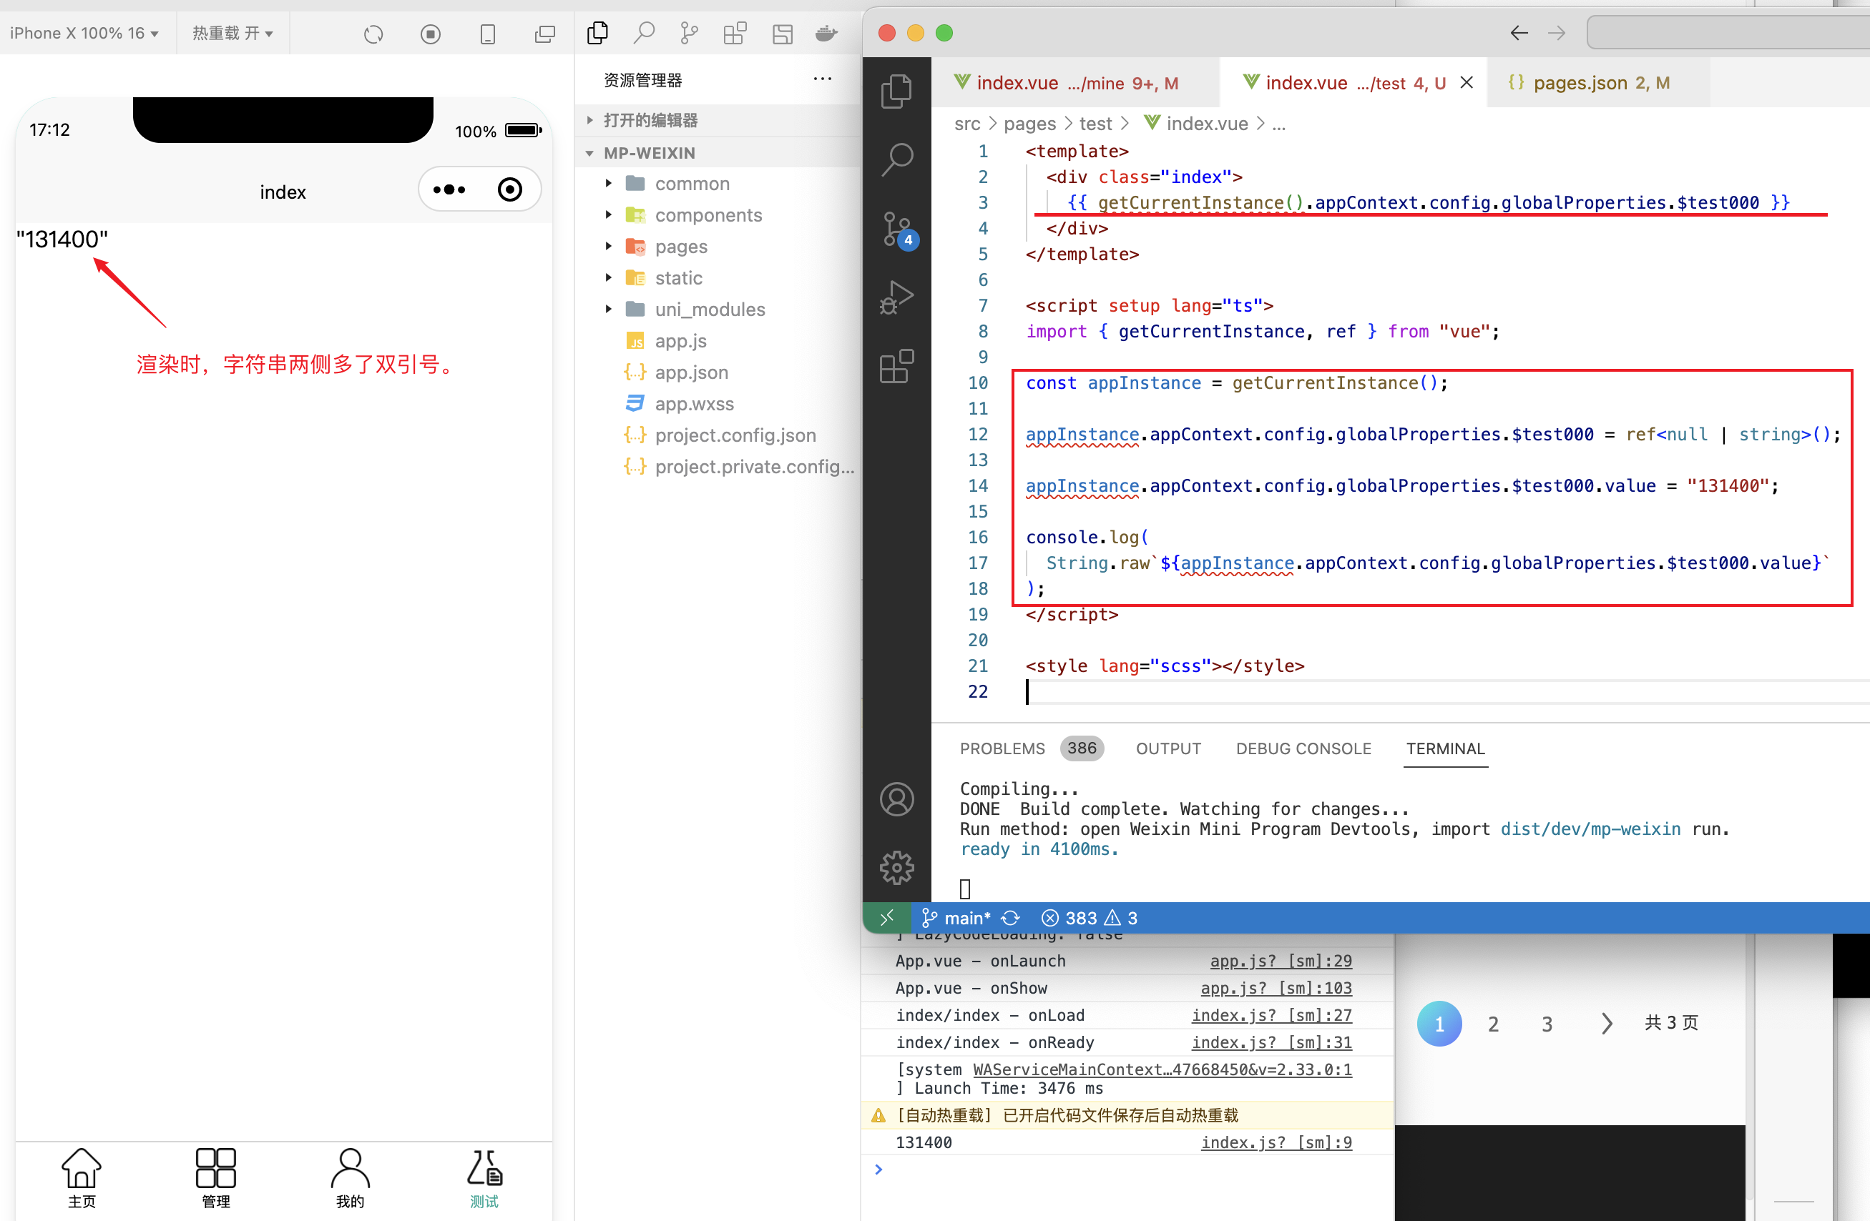The image size is (1870, 1221).
Task: Switch to the PROBLEMS panel tab
Action: pos(1002,748)
